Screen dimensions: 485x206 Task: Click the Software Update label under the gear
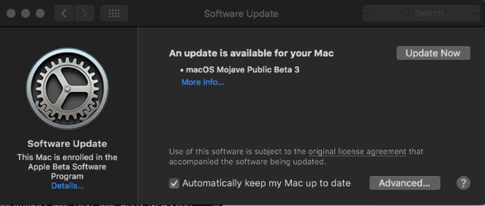tap(67, 144)
